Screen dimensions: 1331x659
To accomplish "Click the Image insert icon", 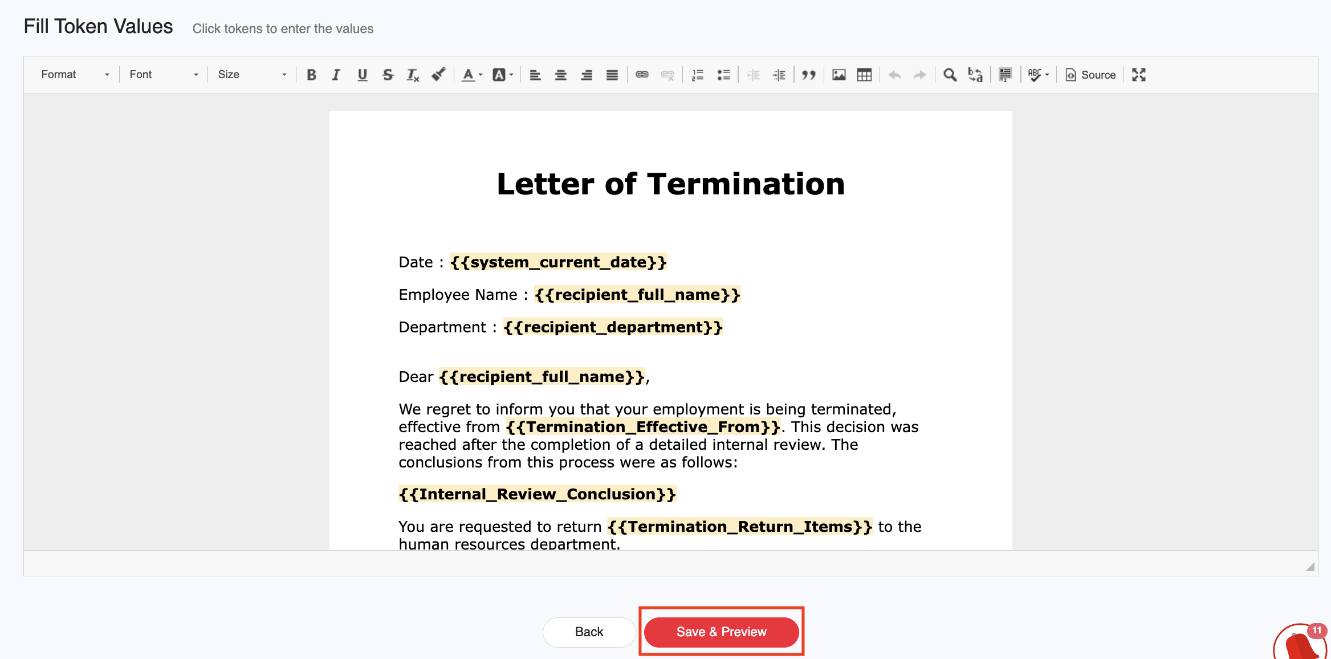I will click(x=839, y=75).
